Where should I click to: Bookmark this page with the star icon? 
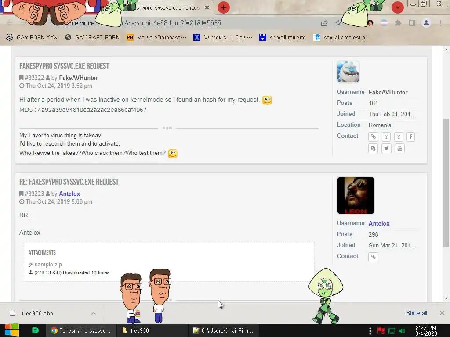click(x=338, y=23)
